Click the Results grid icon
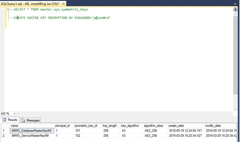Viewport: 240px width, 142px height. pos(4,120)
